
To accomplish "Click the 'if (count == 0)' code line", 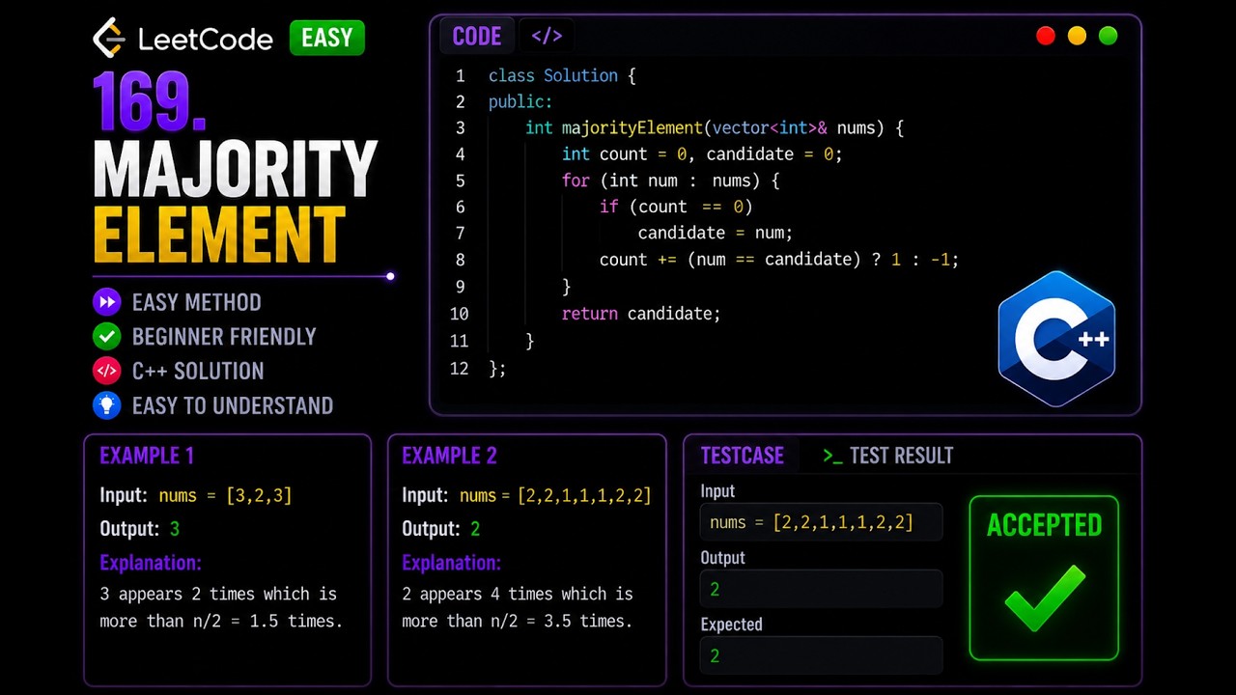I will click(676, 207).
